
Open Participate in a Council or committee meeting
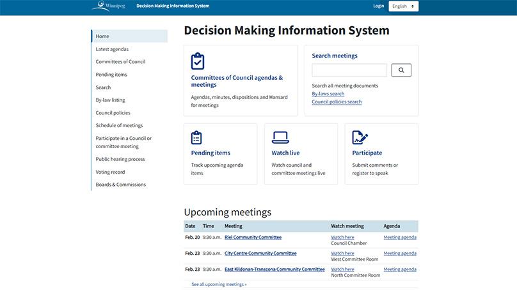tap(123, 142)
